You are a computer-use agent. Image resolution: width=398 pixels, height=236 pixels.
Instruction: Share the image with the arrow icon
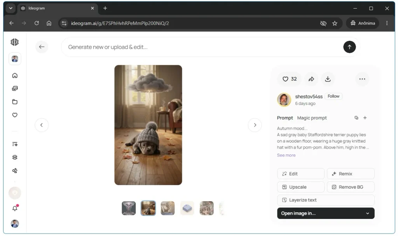coord(311,79)
